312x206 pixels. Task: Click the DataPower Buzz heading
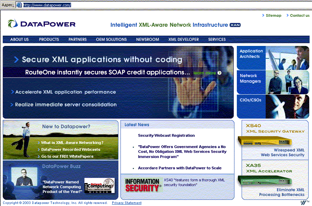pos(61,166)
